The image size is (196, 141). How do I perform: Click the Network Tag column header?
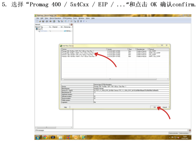(39, 27)
